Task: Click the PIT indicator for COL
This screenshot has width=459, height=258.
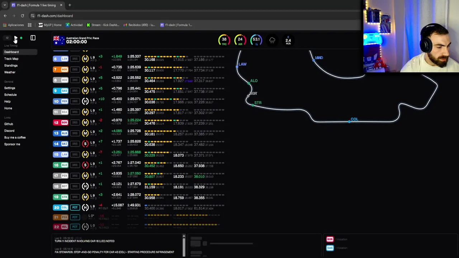Action: pyautogui.click(x=75, y=207)
